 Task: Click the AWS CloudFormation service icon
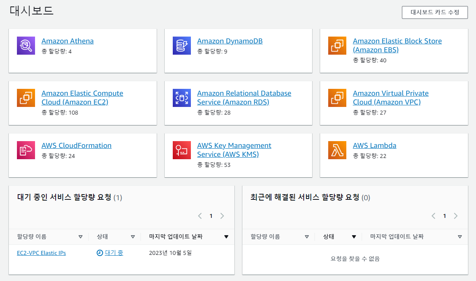(26, 150)
